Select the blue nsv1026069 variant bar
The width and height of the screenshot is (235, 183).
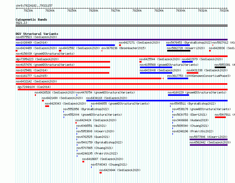(x=65, y=45)
